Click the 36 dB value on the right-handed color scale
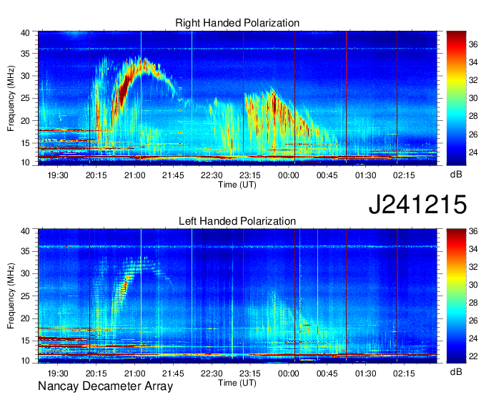The height and width of the screenshot is (395, 486). [x=473, y=44]
